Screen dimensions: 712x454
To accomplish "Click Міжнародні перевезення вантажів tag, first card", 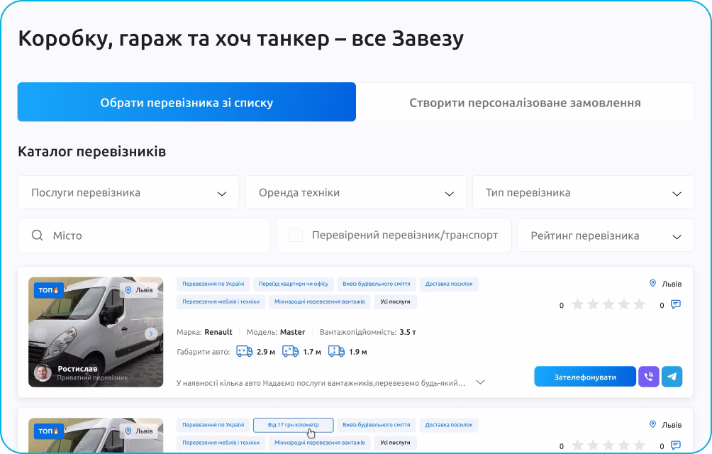I will [320, 301].
